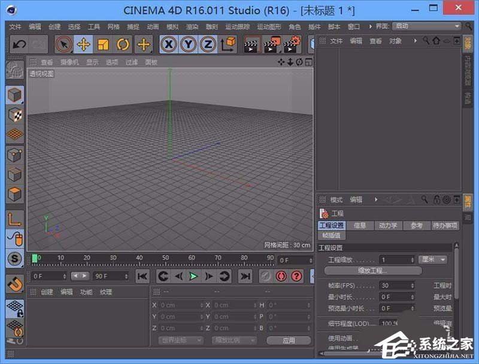Screen dimensions: 479x364
Task: Select the Scale tool
Action: (103, 44)
